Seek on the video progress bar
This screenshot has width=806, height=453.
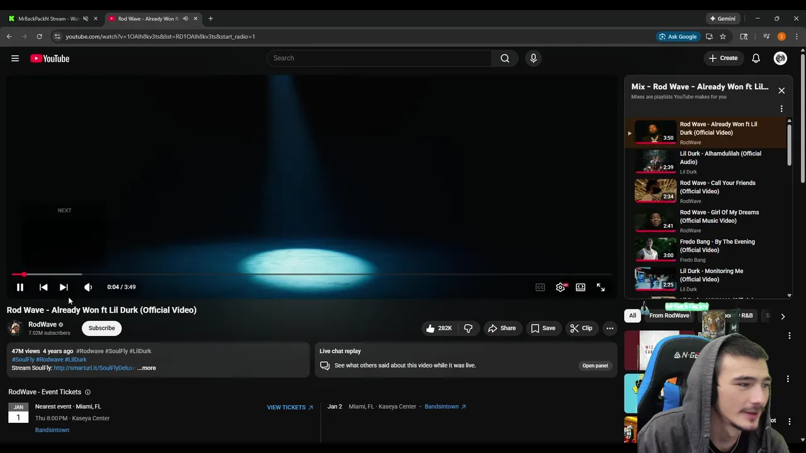coord(312,274)
